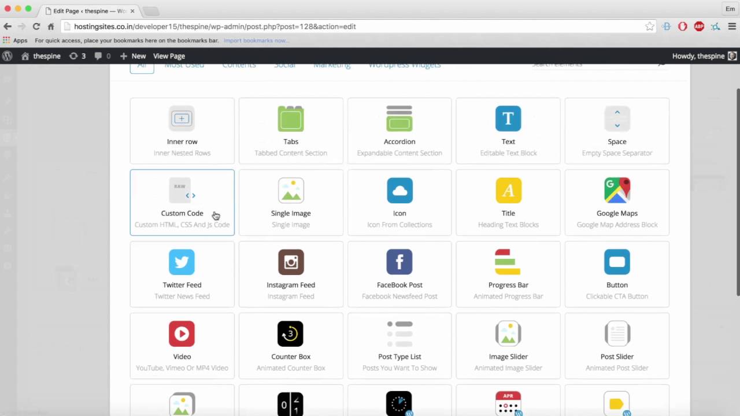Go forward in the browser

22,27
